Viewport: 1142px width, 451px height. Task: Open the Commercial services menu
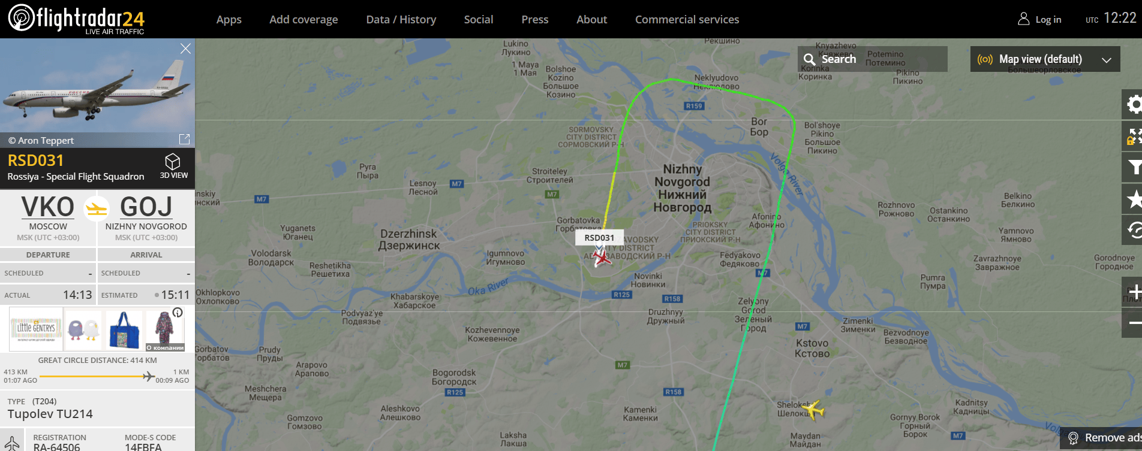click(x=687, y=20)
